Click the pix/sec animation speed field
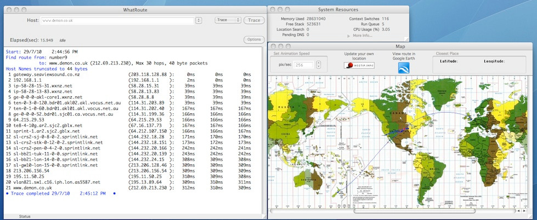Viewport: 537px width, 220px height. click(303, 65)
